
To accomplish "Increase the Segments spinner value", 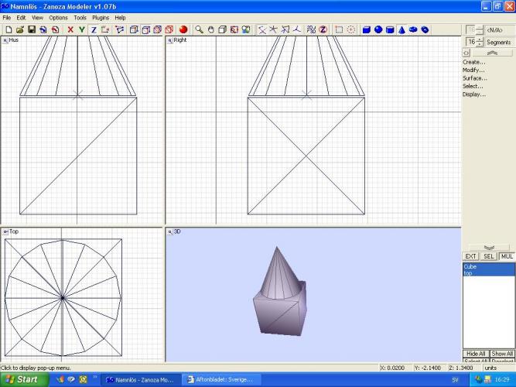I will pyautogui.click(x=480, y=39).
